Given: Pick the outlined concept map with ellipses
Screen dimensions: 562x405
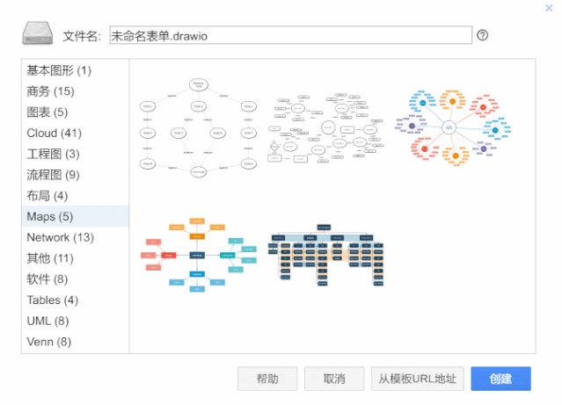Looking at the screenshot, I should [325, 128].
